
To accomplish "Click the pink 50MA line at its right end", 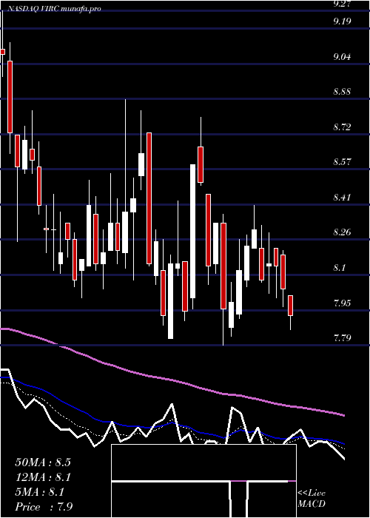I will click(x=343, y=415).
